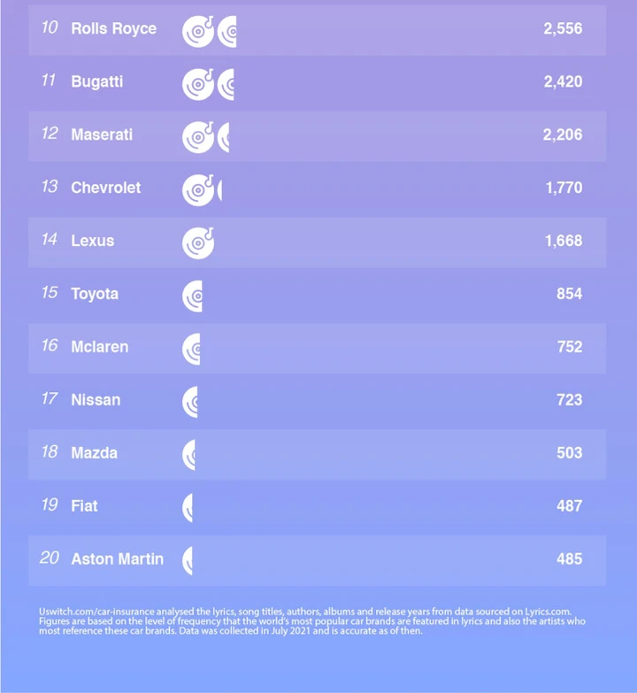Image resolution: width=637 pixels, height=693 pixels.
Task: Click the record sliver icon beside Mazda
Action: 188,455
